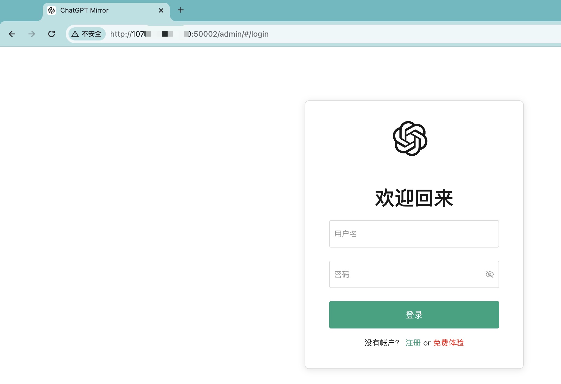
Task: Close the ChatGPT Mirror tab
Action: (161, 10)
